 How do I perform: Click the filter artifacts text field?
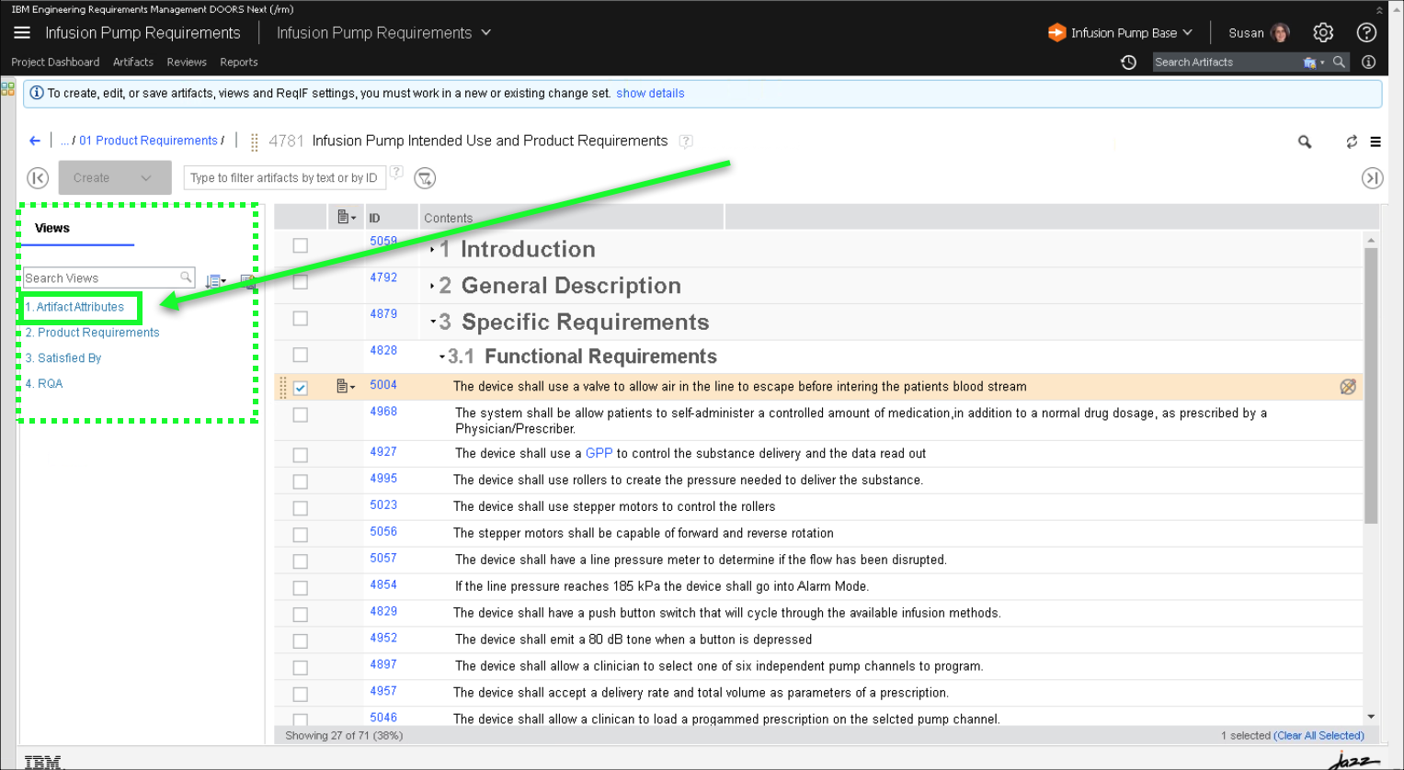click(283, 178)
